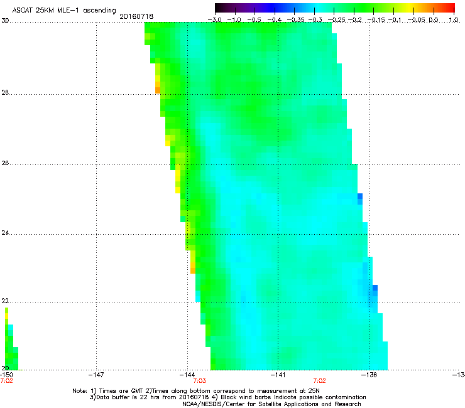
Task: Click the color bar label "-0.15"
Action: 376,20
